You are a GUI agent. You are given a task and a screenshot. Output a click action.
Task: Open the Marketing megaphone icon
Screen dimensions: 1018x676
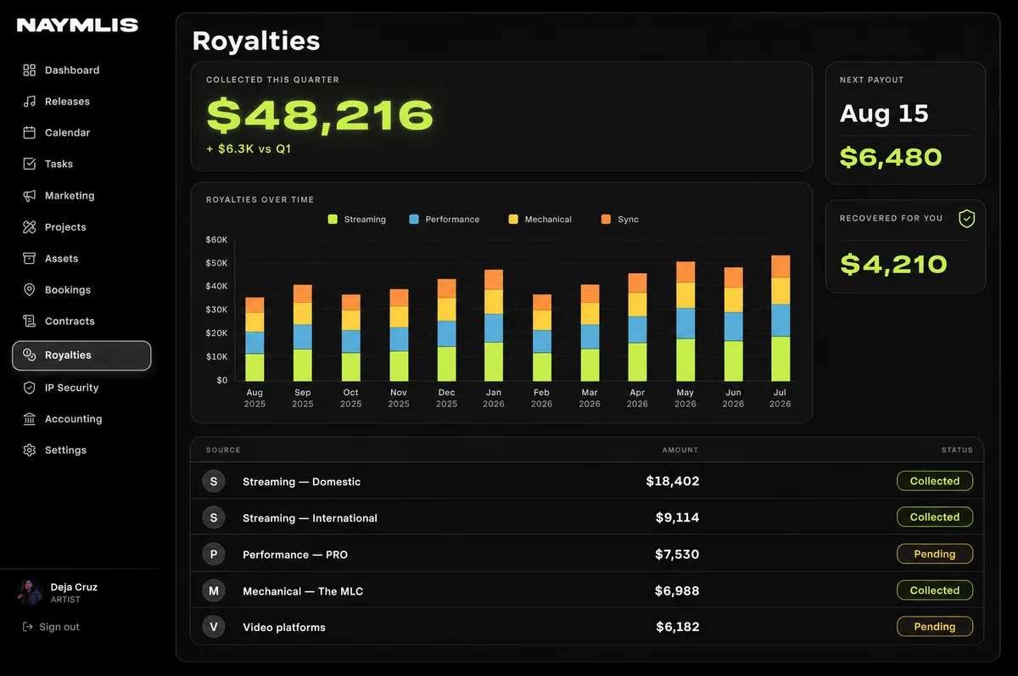(30, 196)
